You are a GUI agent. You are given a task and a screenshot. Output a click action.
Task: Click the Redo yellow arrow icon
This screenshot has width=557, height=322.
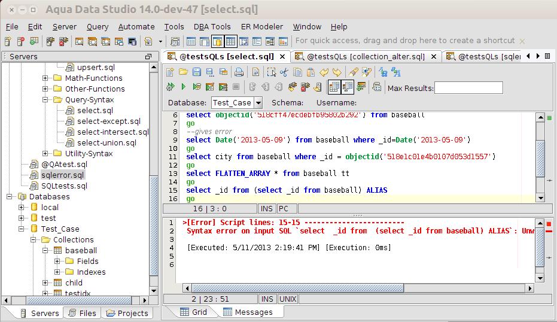[337, 72]
